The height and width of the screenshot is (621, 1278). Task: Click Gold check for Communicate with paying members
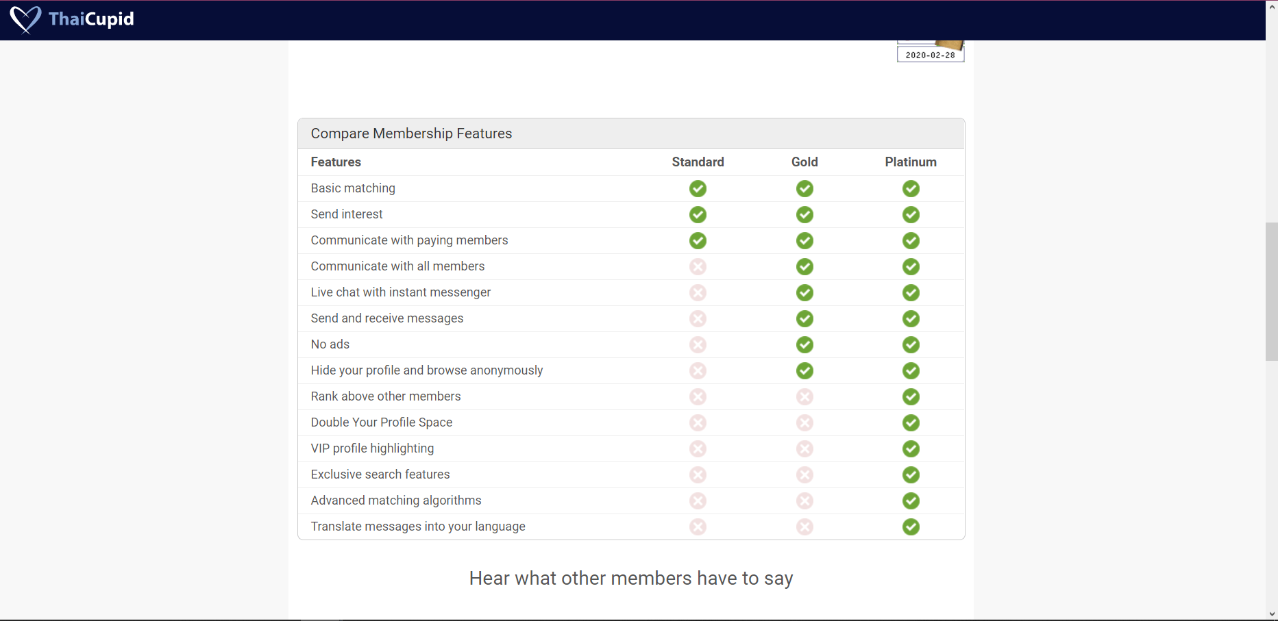pyautogui.click(x=804, y=240)
